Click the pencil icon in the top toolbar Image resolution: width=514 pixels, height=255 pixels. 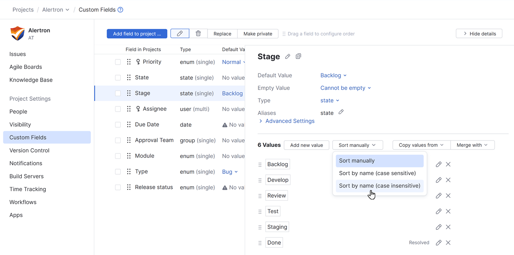click(x=179, y=33)
